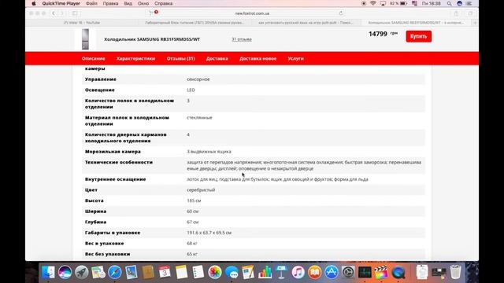Open the Отзывы (31) section
This screenshot has width=504, height=283.
pyautogui.click(x=180, y=59)
